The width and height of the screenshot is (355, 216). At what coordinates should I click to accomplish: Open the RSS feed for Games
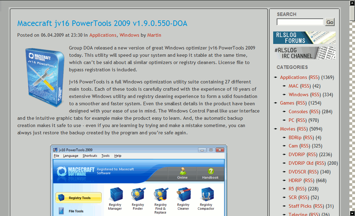pyautogui.click(x=301, y=103)
